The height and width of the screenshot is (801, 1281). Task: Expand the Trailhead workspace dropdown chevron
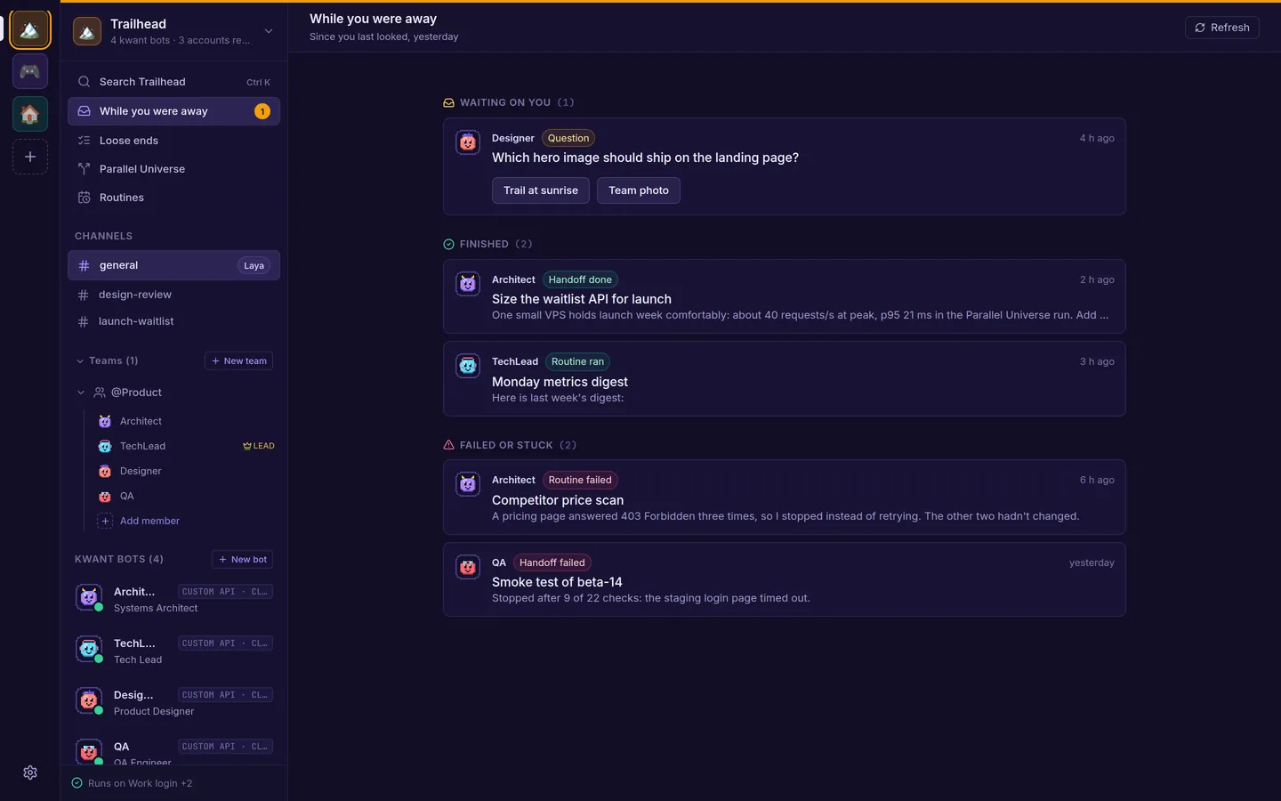click(269, 31)
